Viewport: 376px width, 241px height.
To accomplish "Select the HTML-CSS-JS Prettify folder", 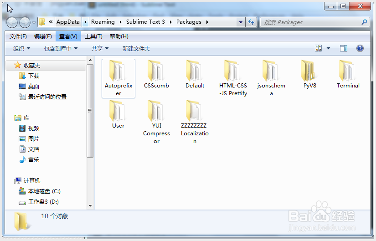I will click(233, 78).
